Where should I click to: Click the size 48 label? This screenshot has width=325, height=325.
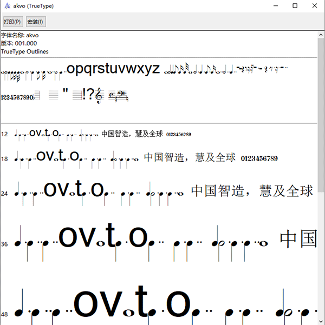[4, 314]
